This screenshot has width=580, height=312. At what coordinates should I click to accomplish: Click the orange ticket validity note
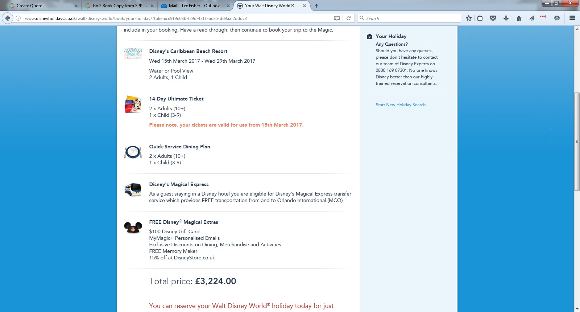(226, 125)
